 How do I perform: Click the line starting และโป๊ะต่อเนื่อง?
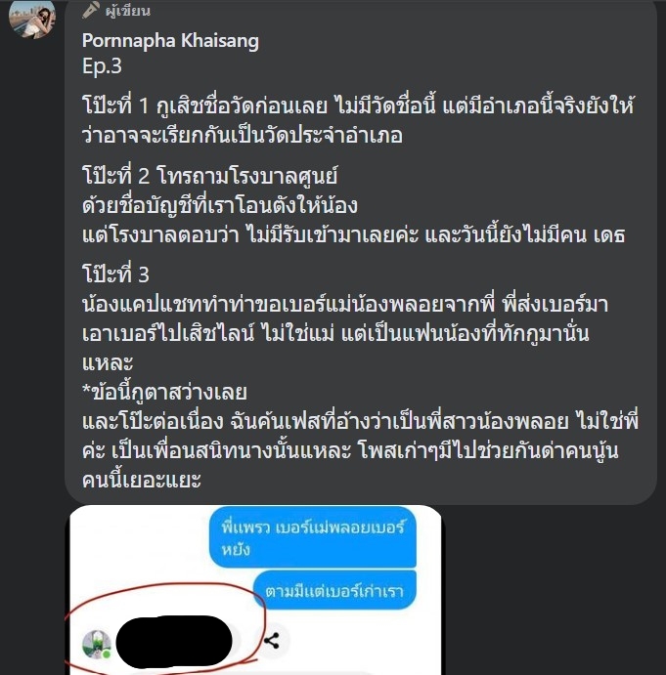[360, 421]
